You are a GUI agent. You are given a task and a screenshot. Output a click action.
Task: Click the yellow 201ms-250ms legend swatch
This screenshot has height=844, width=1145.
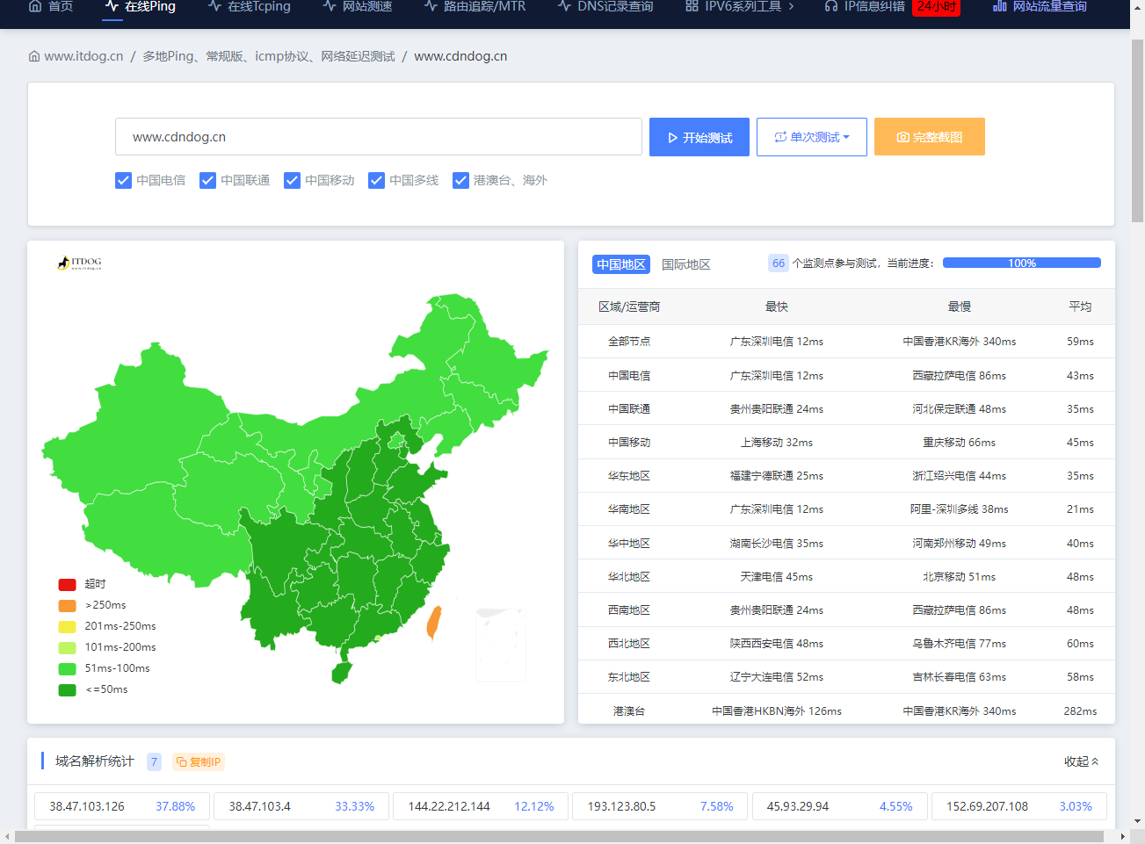[68, 626]
